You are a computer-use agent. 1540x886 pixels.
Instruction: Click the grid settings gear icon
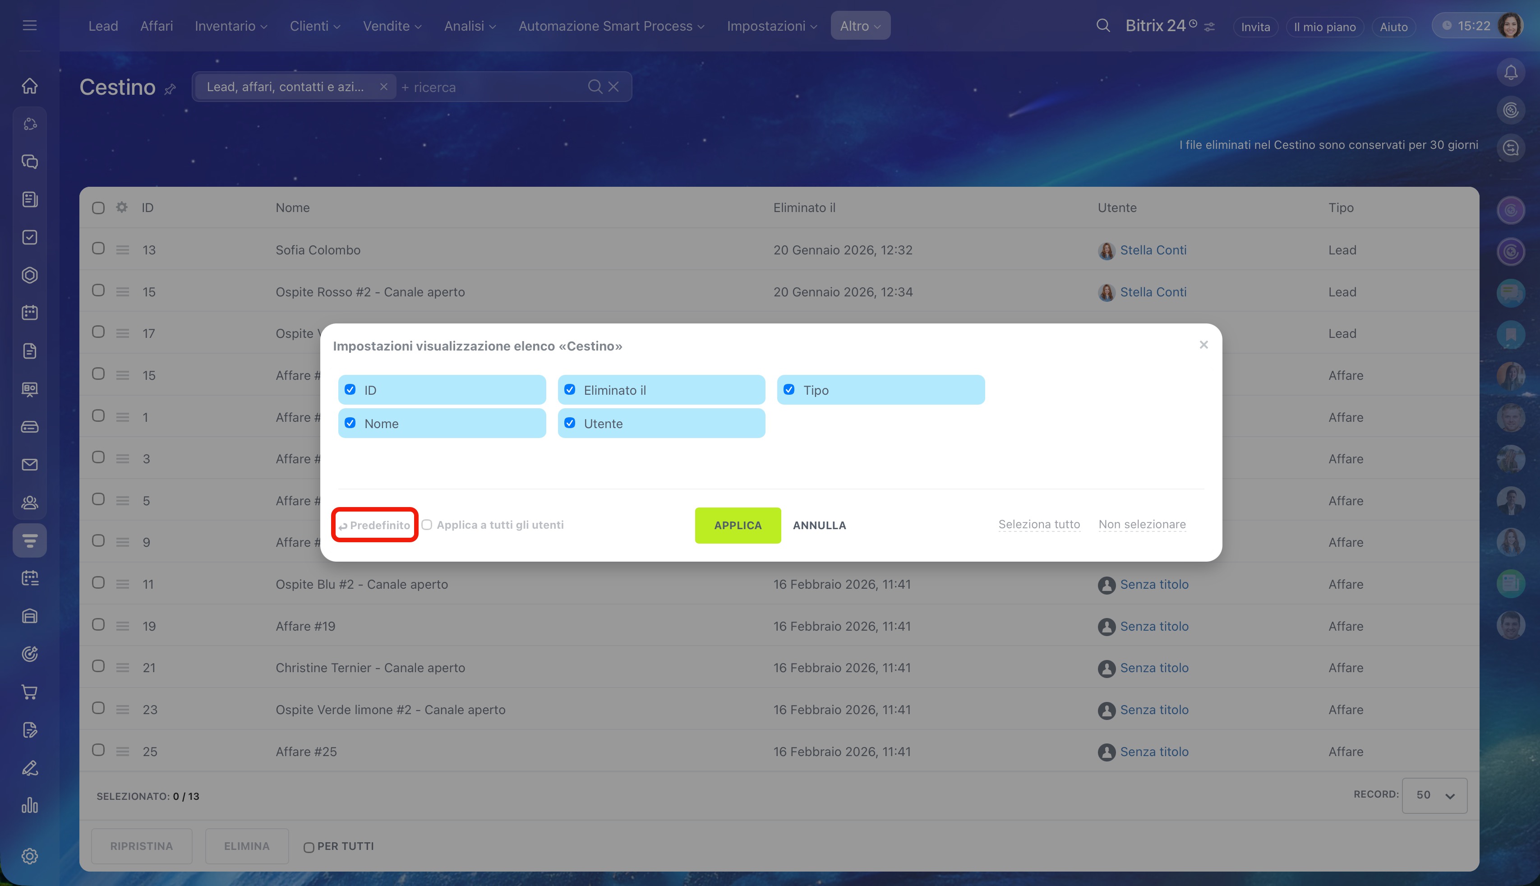(x=122, y=208)
